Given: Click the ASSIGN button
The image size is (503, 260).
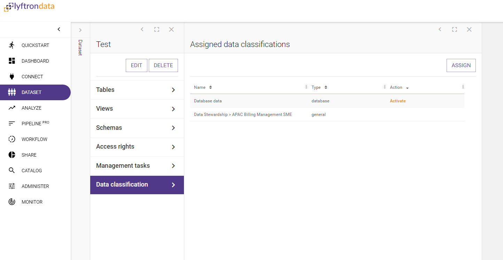Looking at the screenshot, I should [x=461, y=65].
